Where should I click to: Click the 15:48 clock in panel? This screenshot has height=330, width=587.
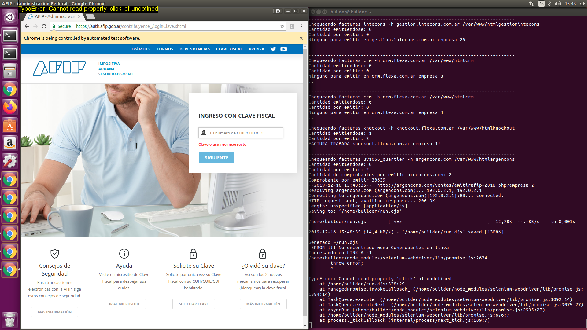[x=570, y=4]
